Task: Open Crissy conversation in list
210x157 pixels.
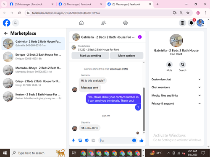Action: (33, 83)
